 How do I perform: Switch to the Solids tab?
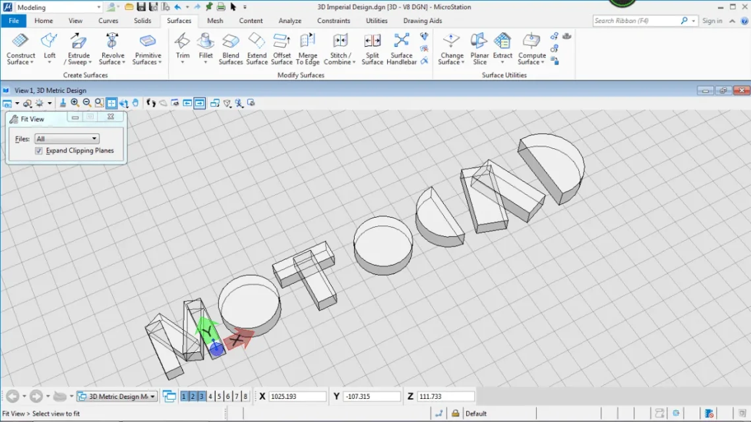[142, 20]
